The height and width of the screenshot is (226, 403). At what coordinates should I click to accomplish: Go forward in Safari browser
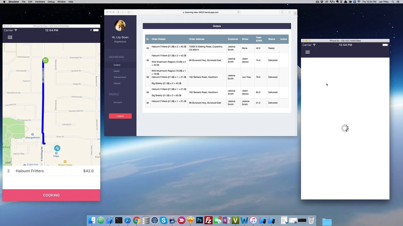pyautogui.click(x=122, y=12)
